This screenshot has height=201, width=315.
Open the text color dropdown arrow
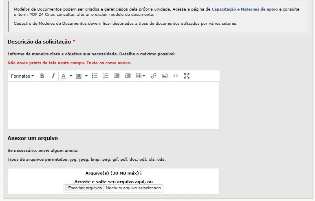tap(70, 76)
